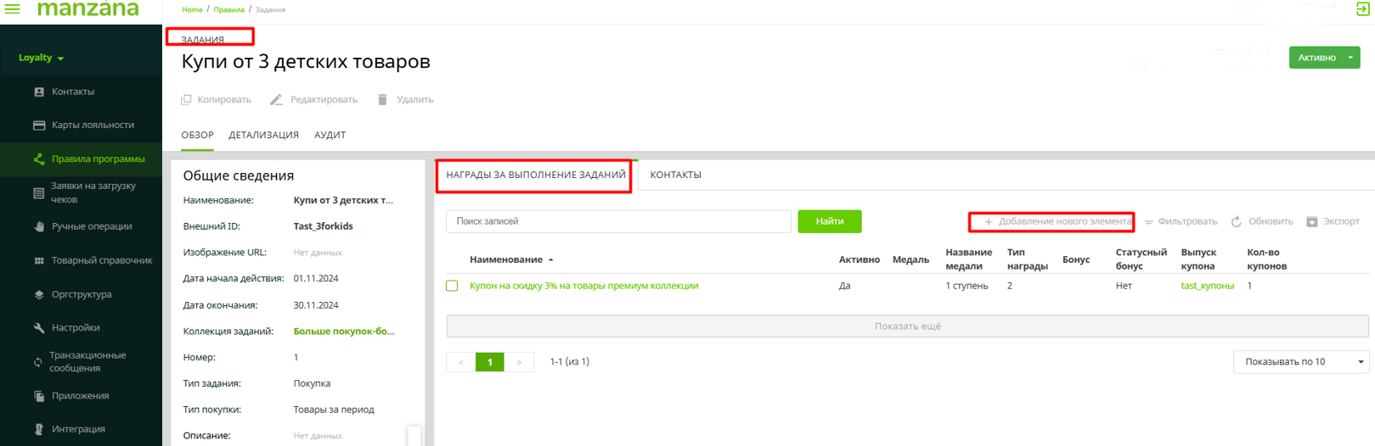Click the Поиск записей search field
This screenshot has width=1375, height=446.
pyautogui.click(x=617, y=221)
